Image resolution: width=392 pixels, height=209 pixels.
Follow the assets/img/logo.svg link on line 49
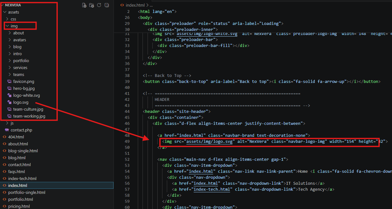pyautogui.click(x=210, y=142)
